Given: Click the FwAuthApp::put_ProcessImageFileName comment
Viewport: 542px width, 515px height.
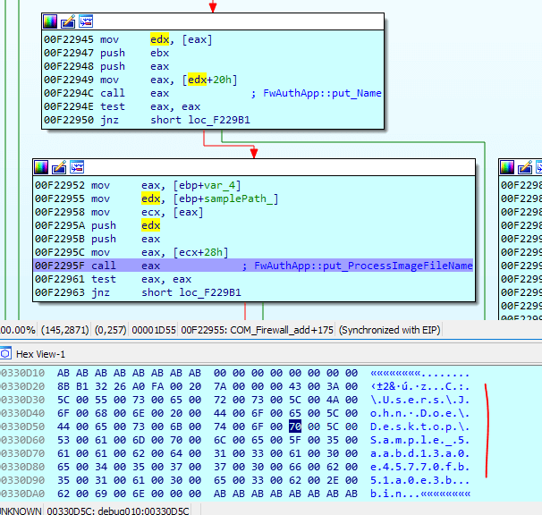Looking at the screenshot, I should [363, 266].
